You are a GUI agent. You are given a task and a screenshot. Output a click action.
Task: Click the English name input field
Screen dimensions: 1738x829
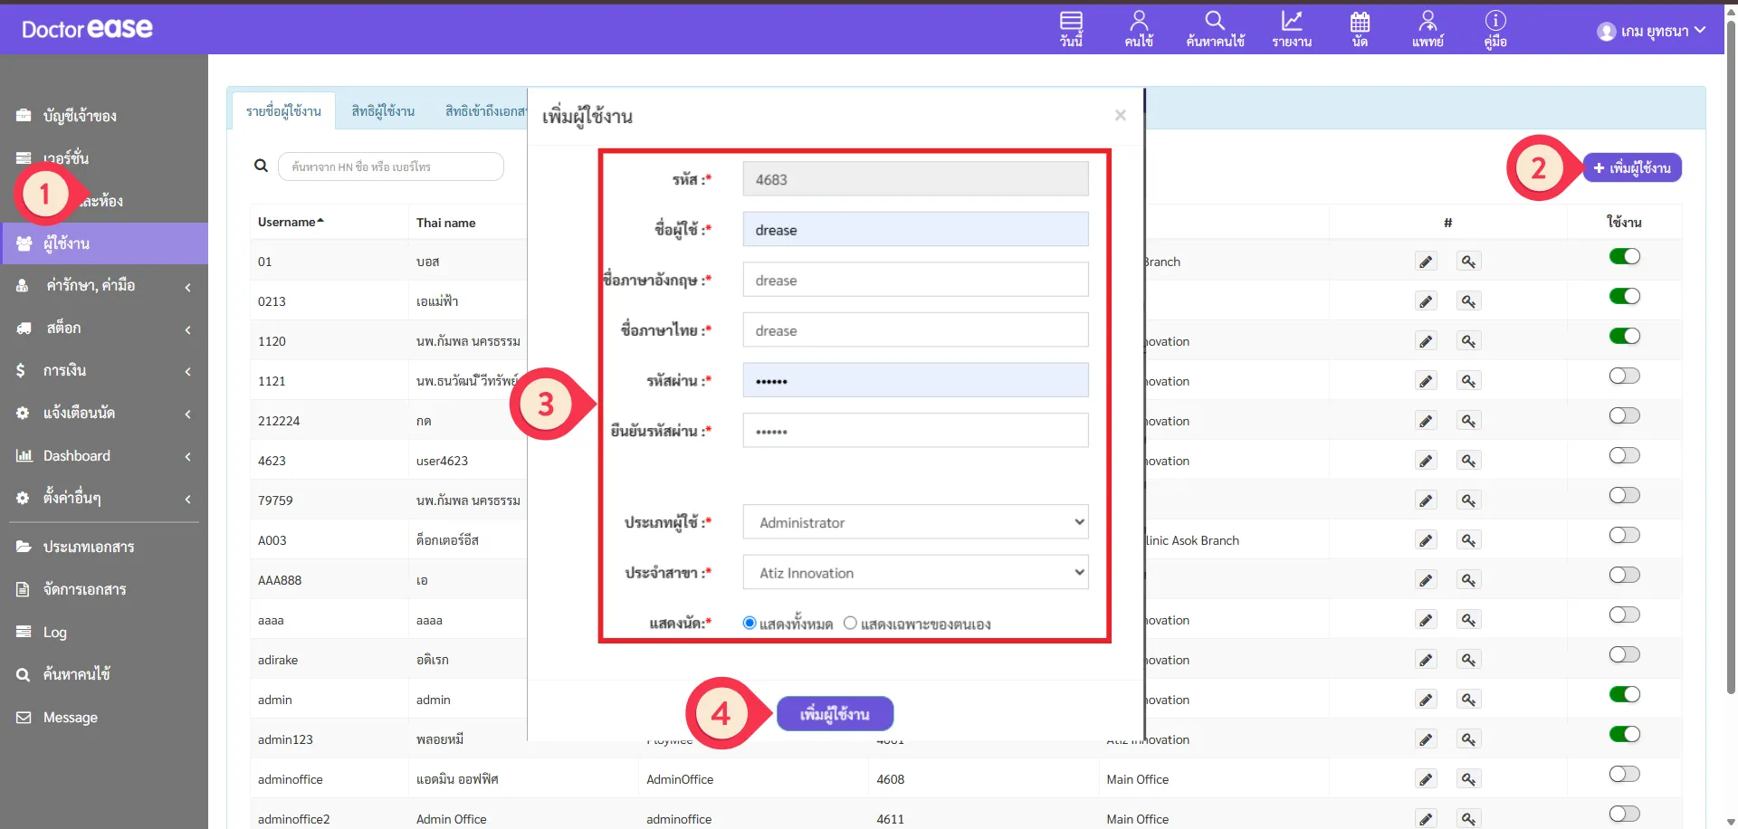coord(915,281)
